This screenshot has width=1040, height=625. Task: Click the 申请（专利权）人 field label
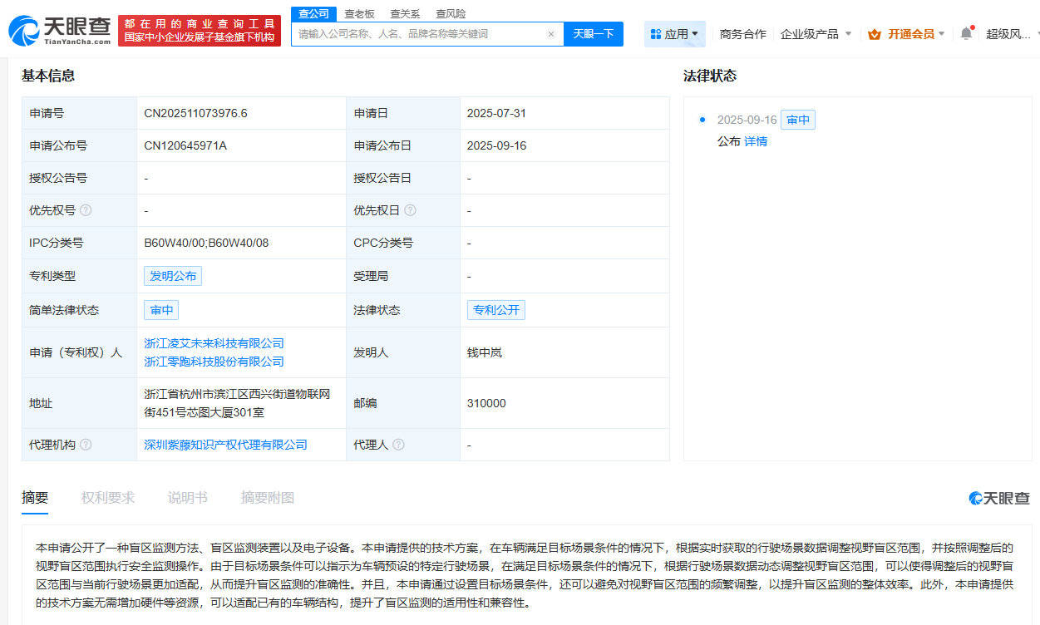(x=76, y=352)
